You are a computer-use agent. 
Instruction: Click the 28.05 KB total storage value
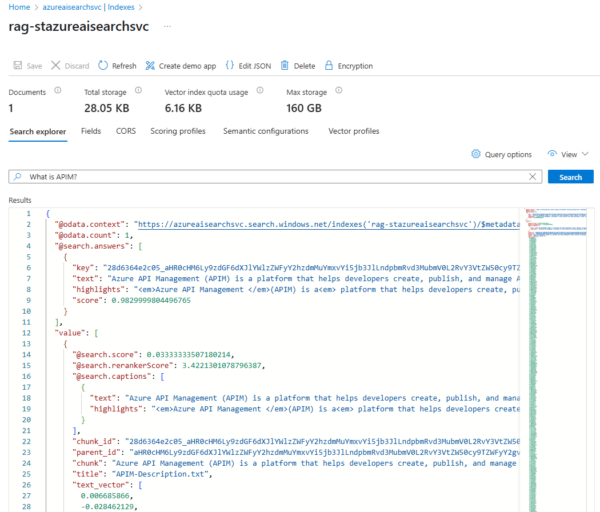[x=107, y=109]
